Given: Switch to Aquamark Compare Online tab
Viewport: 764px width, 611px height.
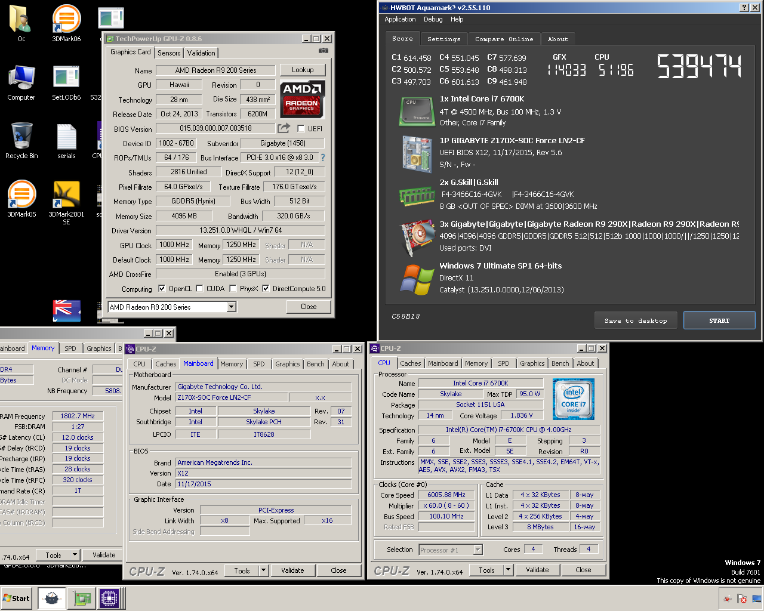Looking at the screenshot, I should 504,39.
